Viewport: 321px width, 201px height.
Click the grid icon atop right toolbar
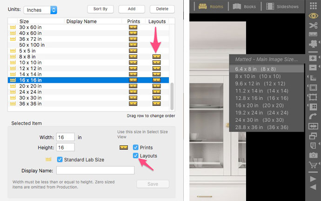[313, 6]
